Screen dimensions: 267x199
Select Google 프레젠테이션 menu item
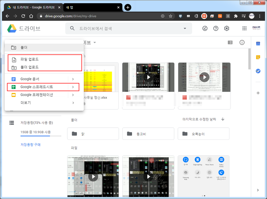44,95
